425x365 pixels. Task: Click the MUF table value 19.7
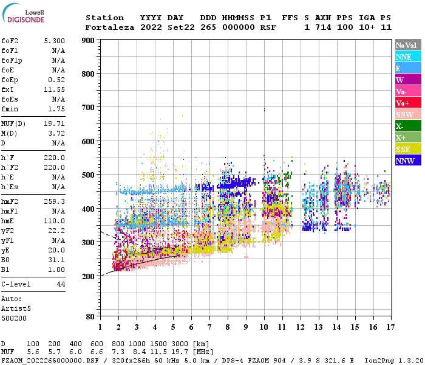180,352
